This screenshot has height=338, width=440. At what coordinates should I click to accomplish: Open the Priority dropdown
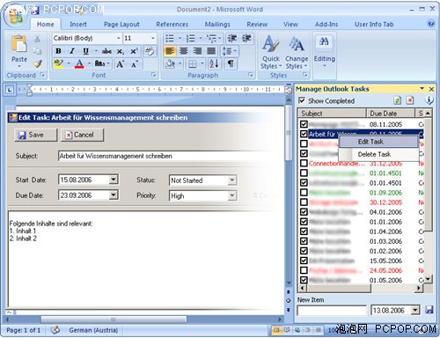point(232,195)
